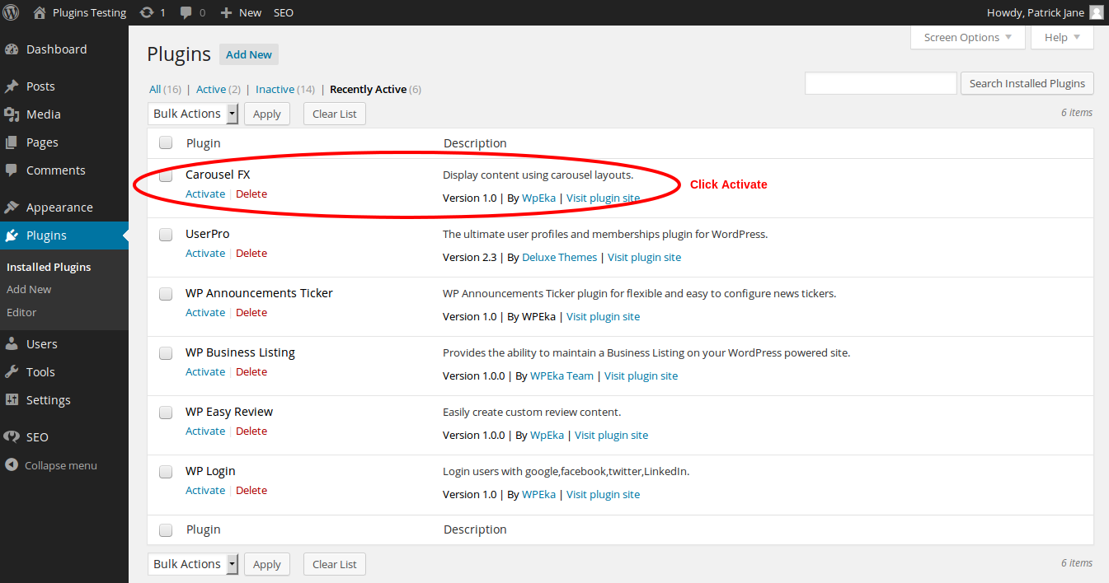Image resolution: width=1109 pixels, height=583 pixels.
Task: Check the UserPro plugin checkbox
Action: pos(165,234)
